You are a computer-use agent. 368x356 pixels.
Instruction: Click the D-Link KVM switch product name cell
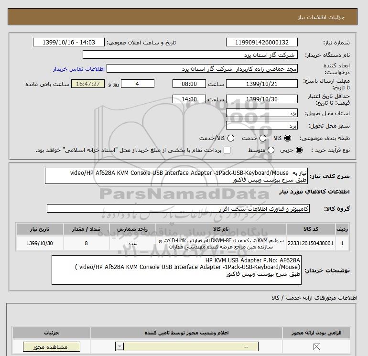pyautogui.click(x=221, y=243)
